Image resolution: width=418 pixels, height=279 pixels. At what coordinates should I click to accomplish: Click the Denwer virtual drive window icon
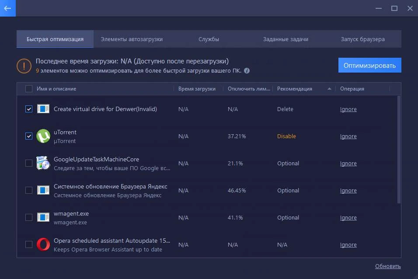(x=43, y=109)
